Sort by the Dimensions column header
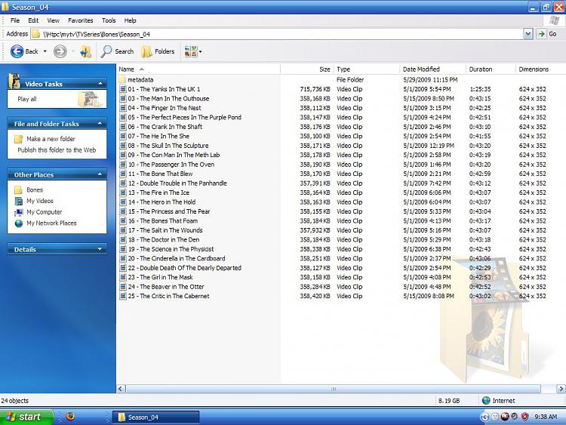Viewport: 566px width, 425px height. [540, 69]
